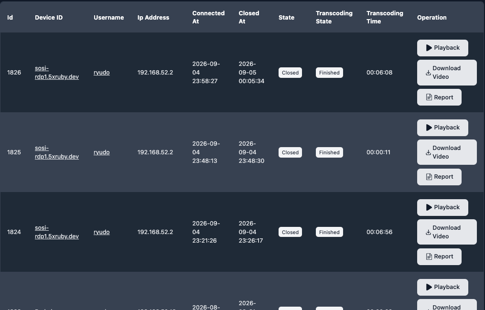
Task: Click the Transcoding State column header
Action: [334, 17]
